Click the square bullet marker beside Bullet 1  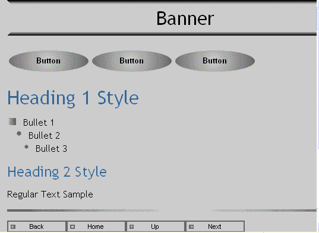pos(12,122)
